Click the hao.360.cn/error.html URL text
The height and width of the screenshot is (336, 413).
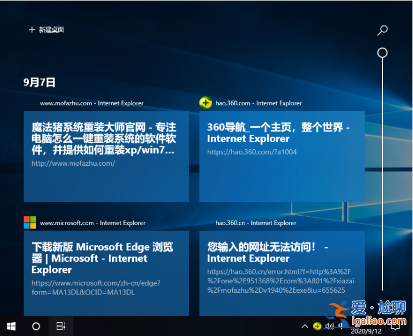pyautogui.click(x=280, y=281)
